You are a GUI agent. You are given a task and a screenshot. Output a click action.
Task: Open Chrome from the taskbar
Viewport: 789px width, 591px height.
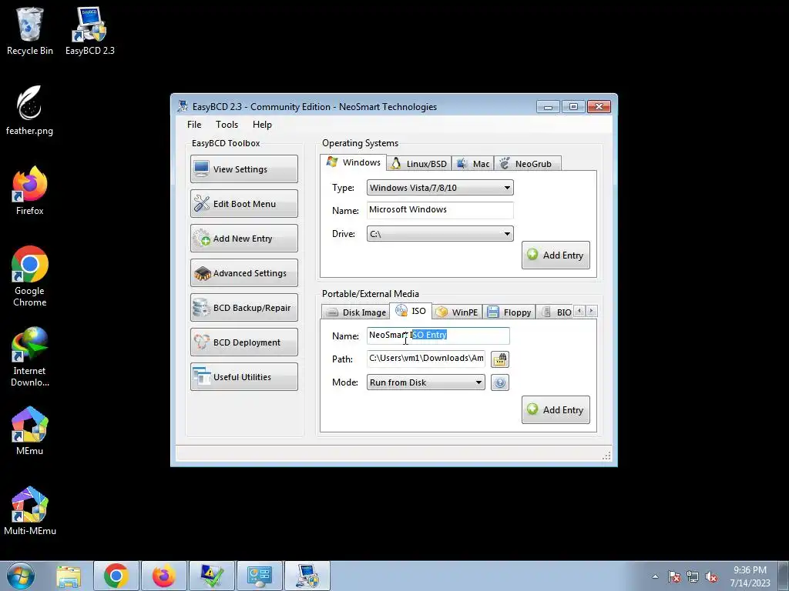[116, 576]
